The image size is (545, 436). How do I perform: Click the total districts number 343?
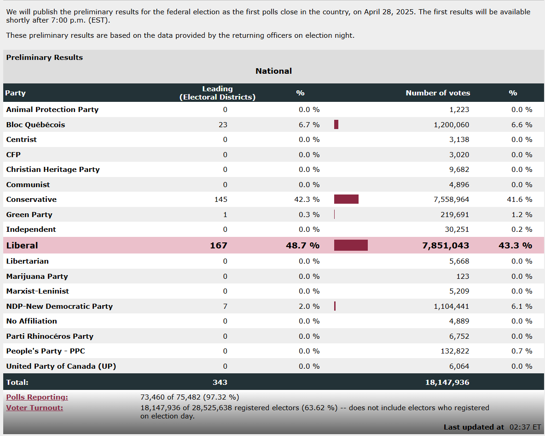tap(220, 383)
